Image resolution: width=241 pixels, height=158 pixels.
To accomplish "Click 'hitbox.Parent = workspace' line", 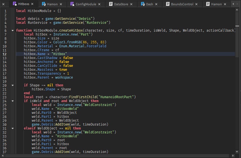I will (48, 77).
